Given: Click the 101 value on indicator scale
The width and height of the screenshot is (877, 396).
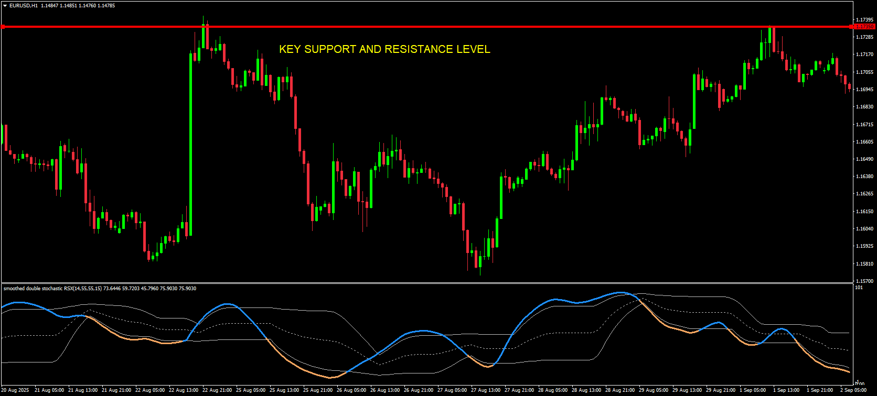Looking at the screenshot, I should coord(859,288).
